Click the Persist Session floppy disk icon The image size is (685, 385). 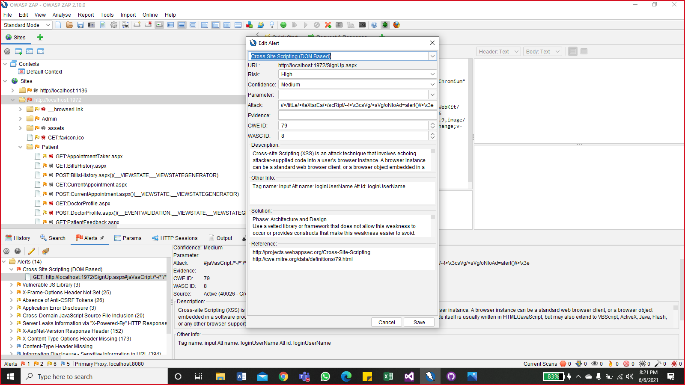coord(80,25)
